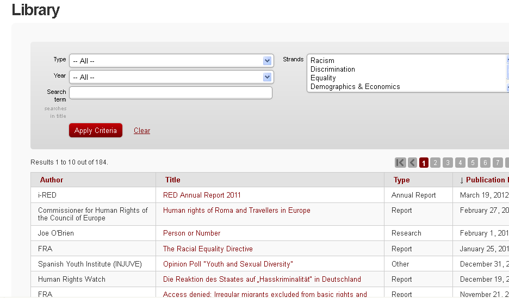Open the Person or Number title

[192, 233]
